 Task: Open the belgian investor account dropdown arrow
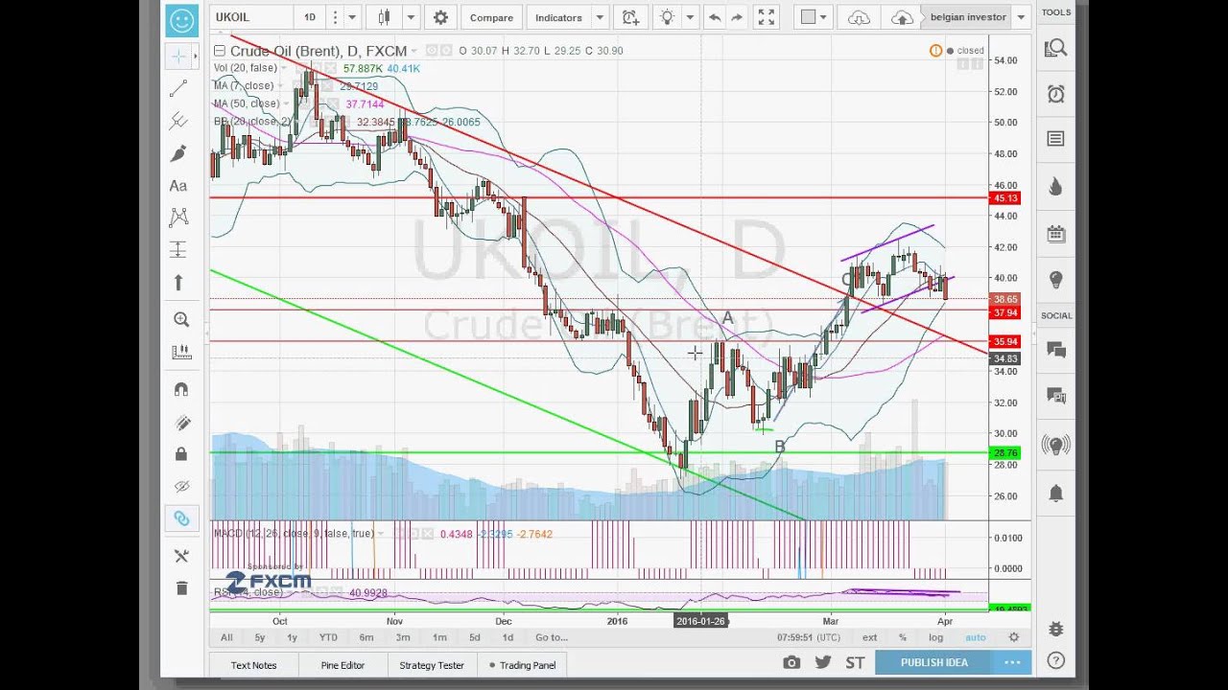point(1021,17)
